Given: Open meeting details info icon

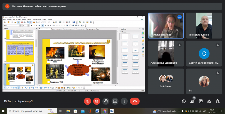Looking at the screenshot, I should click(x=184, y=101).
